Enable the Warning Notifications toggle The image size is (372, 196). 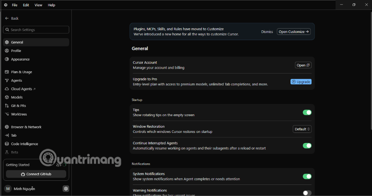click(x=307, y=193)
